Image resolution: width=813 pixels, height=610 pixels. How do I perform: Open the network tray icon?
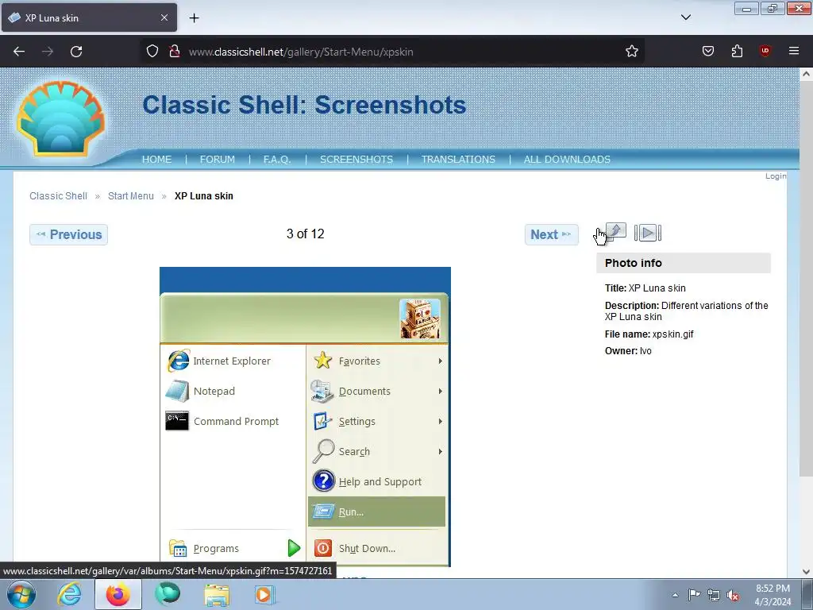(714, 595)
